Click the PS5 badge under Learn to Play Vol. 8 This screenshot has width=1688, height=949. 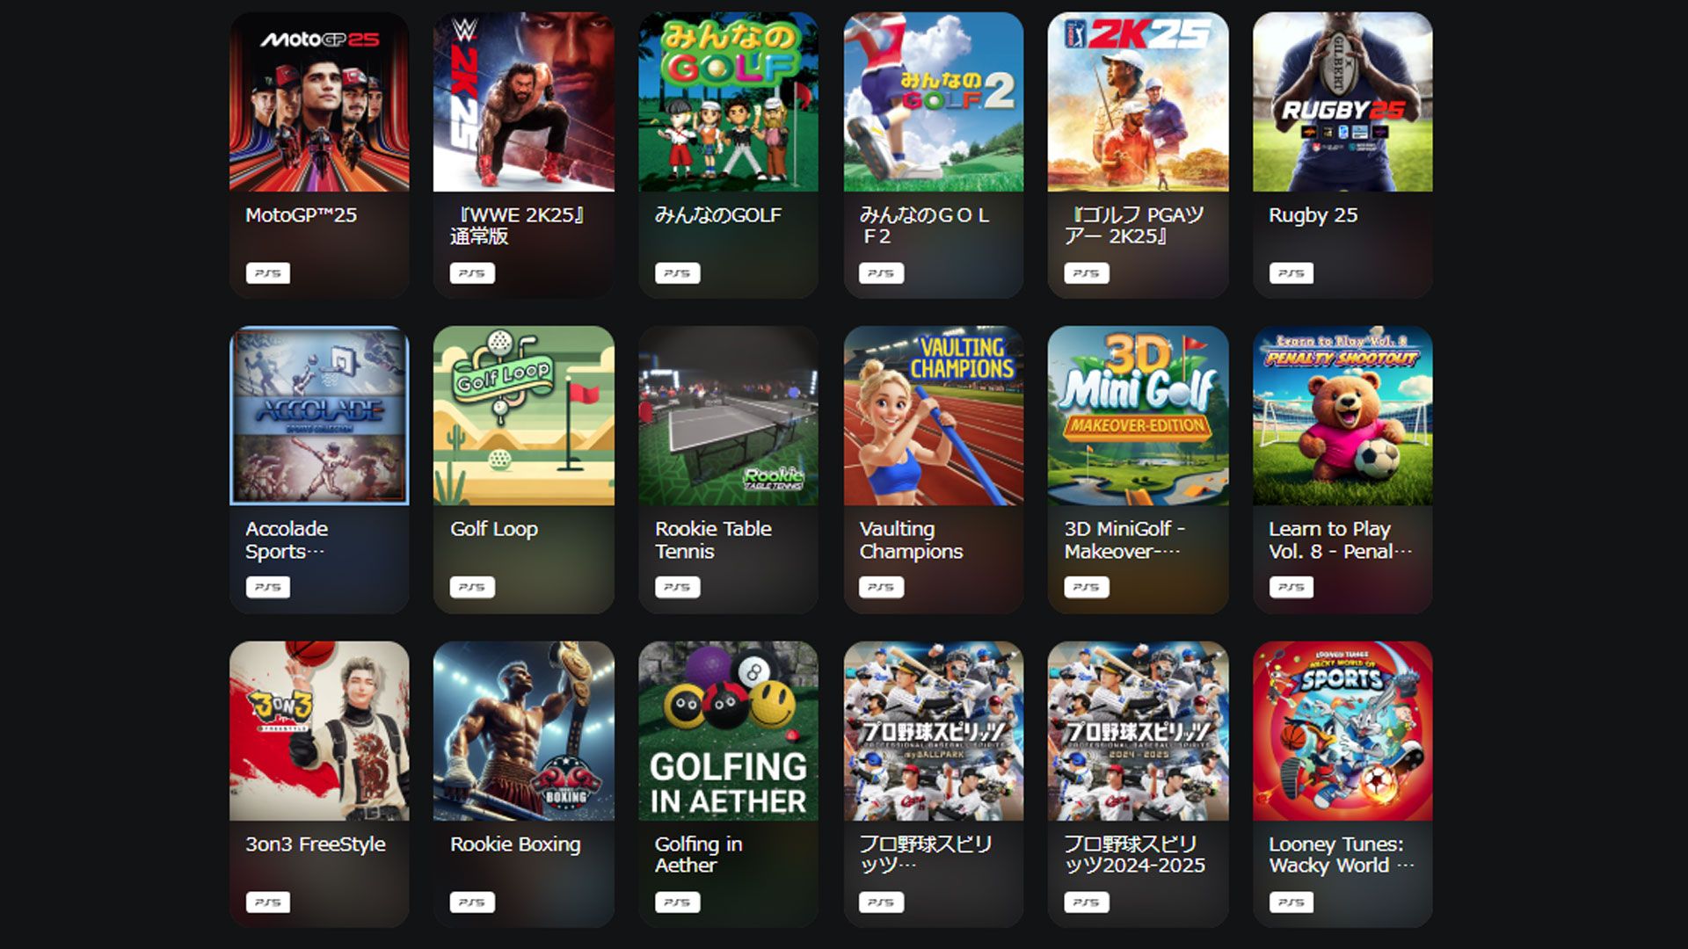click(x=1291, y=587)
